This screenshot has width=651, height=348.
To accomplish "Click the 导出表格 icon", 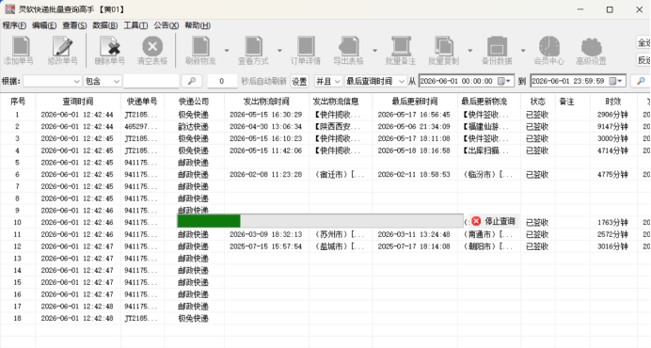I will click(349, 46).
